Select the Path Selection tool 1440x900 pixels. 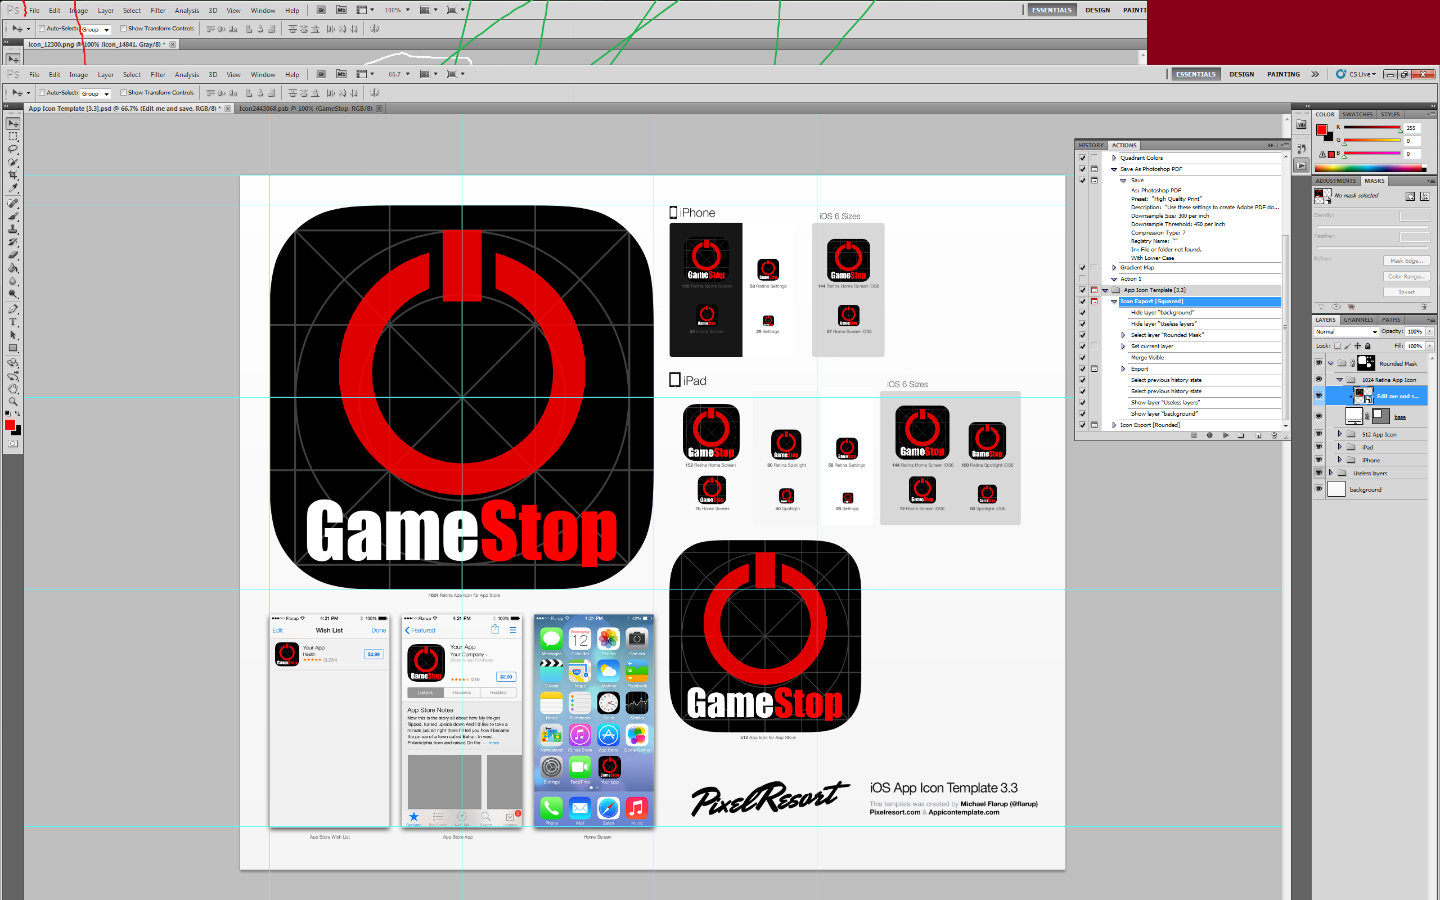[x=13, y=335]
